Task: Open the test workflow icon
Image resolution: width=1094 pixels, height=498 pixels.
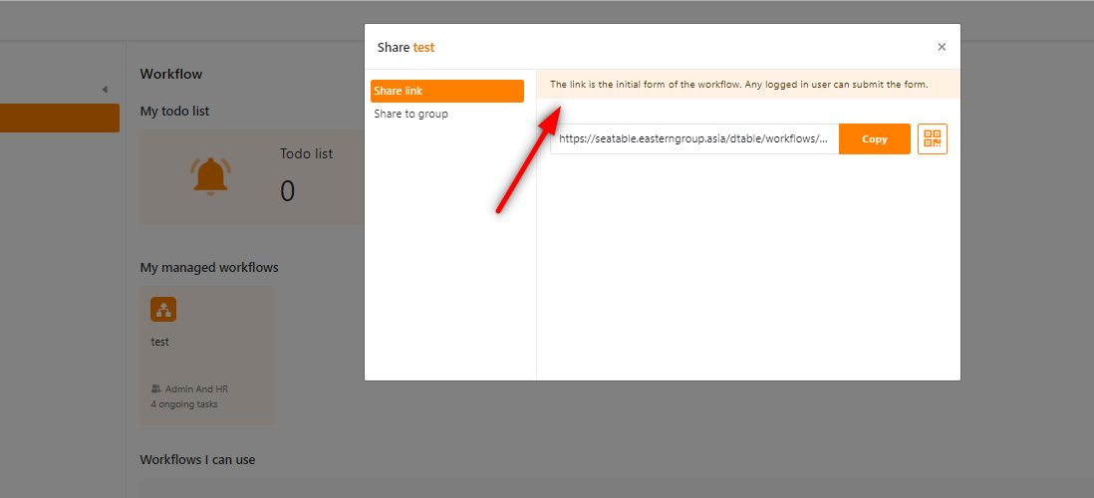Action: point(163,309)
